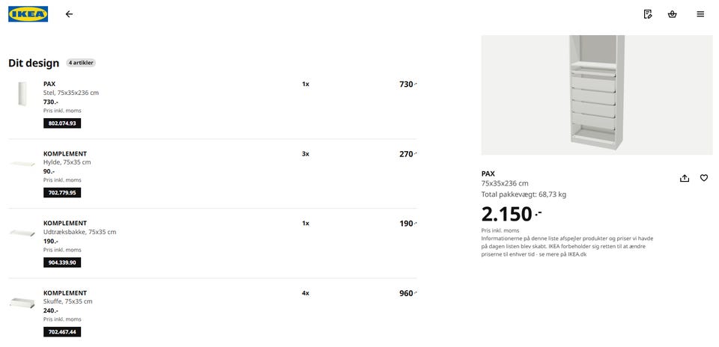This screenshot has height=347, width=719.
Task: Click article number 802.074.93
Action: tap(62, 123)
